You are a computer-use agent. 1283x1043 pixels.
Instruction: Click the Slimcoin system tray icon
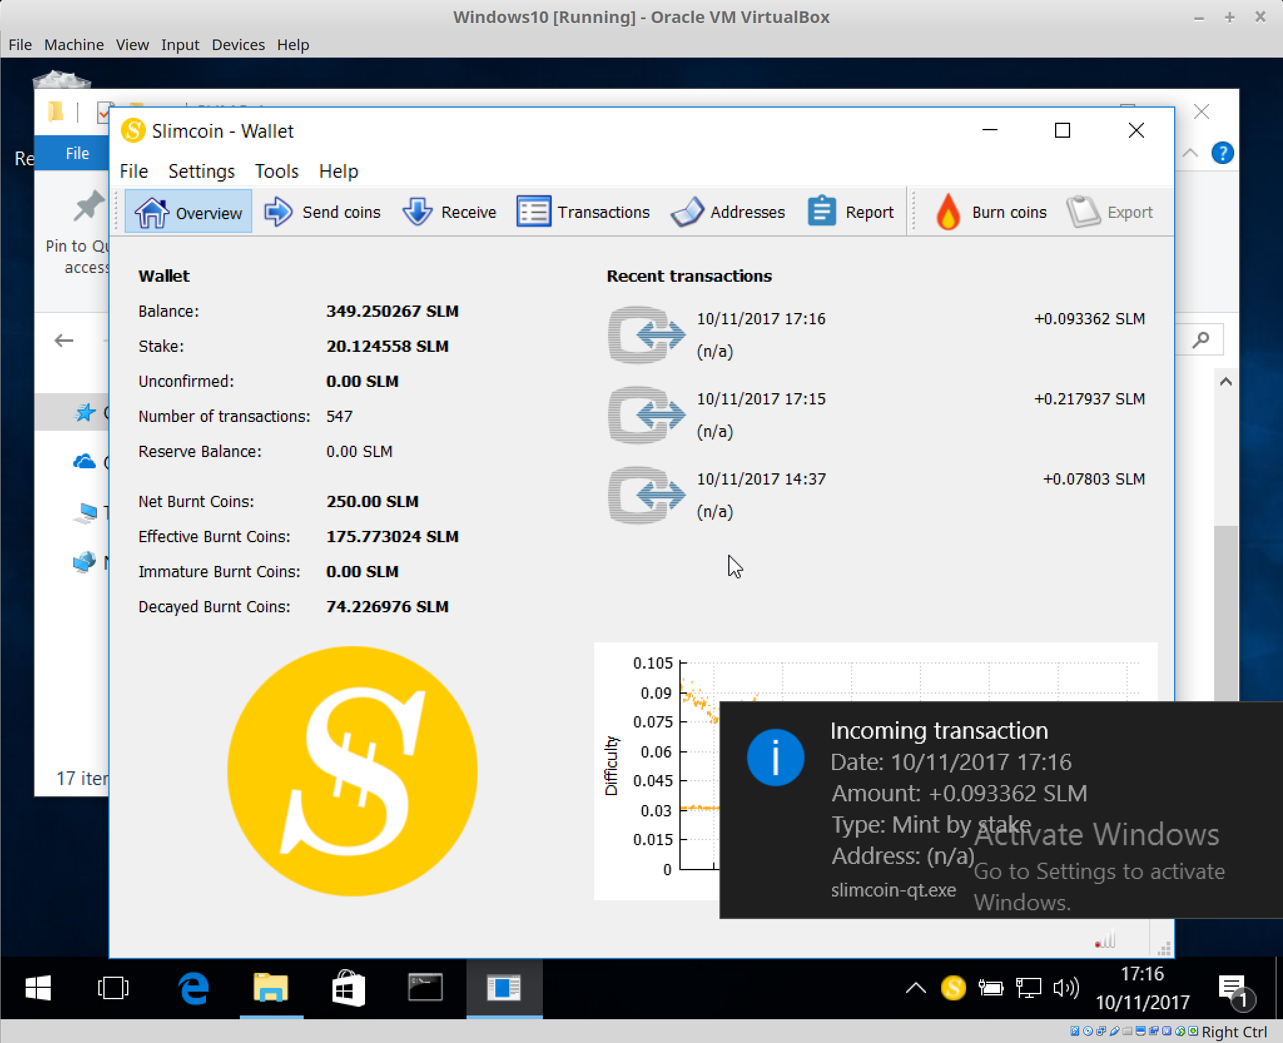click(x=953, y=988)
